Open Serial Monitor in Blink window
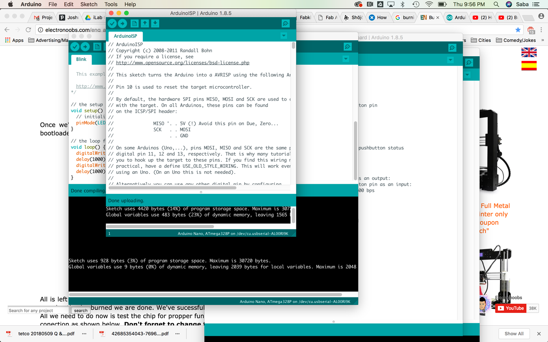Screen dimensions: 548x342 click(348, 47)
